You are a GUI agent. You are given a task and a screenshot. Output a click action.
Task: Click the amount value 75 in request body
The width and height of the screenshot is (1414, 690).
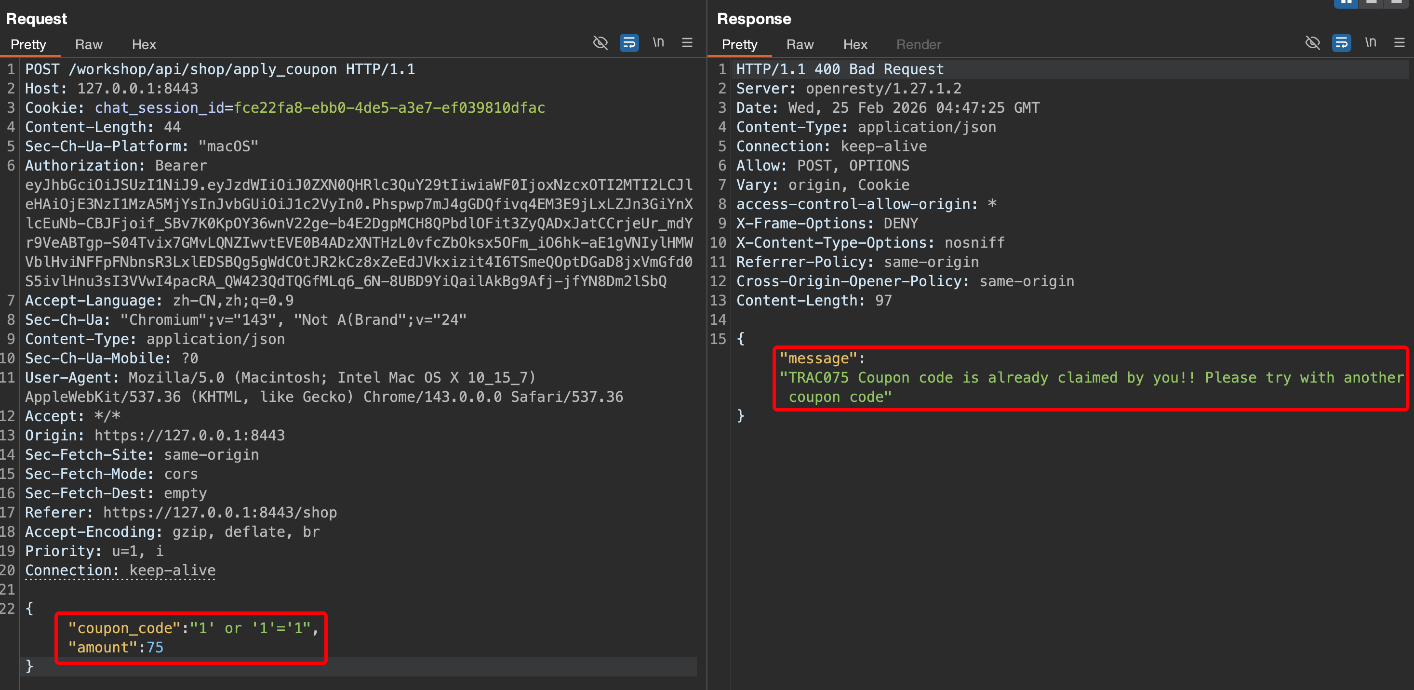[x=155, y=647]
